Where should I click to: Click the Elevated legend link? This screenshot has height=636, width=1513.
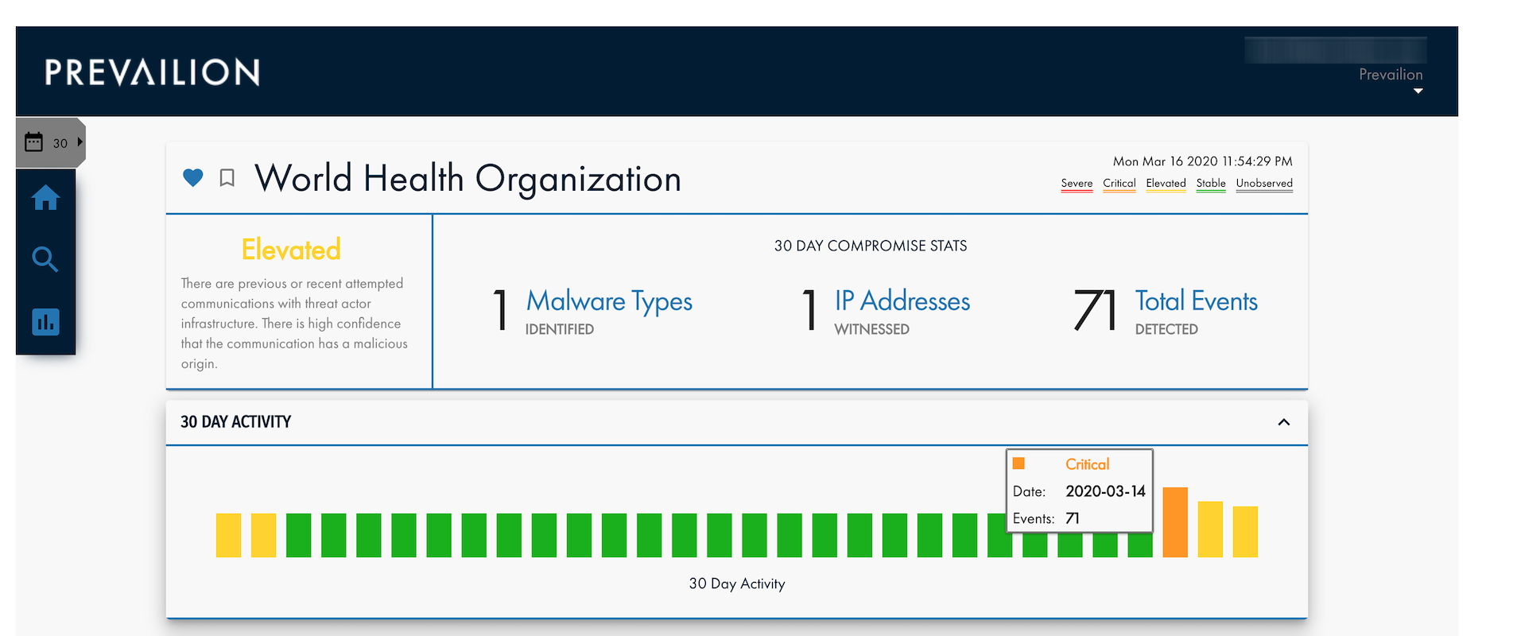1166,184
